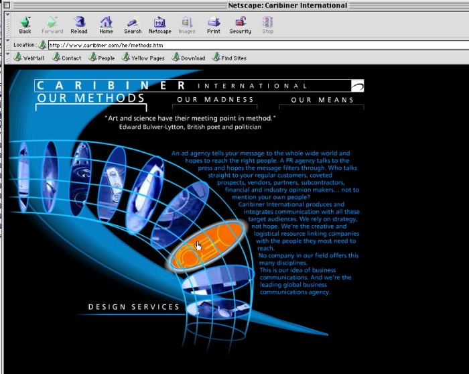Open the Yellow Pages bookmark
This screenshot has height=374, width=469.
143,58
